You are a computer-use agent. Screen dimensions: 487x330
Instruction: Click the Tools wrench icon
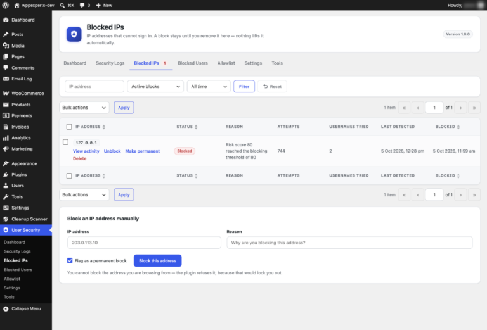[x=6, y=196]
